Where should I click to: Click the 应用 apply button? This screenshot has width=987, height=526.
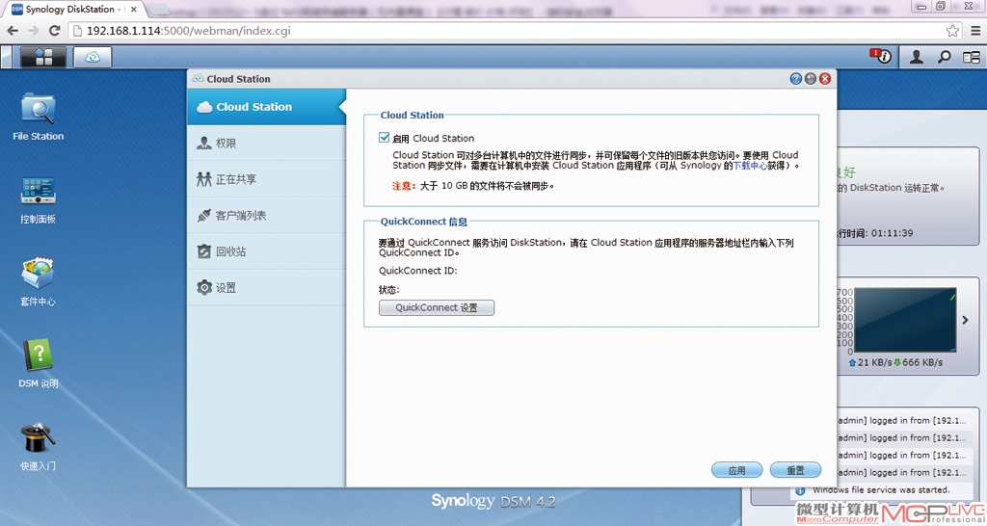click(737, 470)
